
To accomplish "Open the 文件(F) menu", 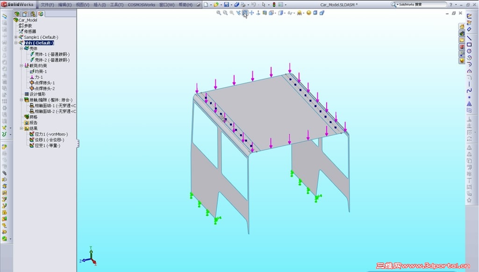I will pyautogui.click(x=47, y=5).
